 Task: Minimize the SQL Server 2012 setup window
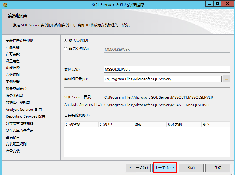pos(209,3)
